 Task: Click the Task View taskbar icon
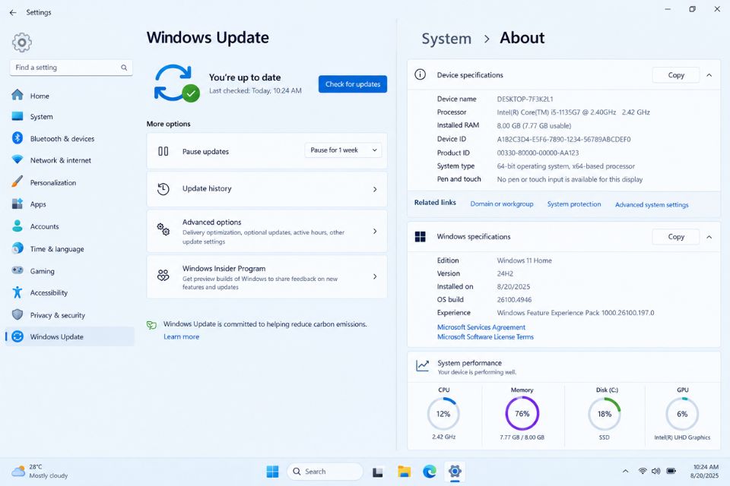[x=378, y=472]
